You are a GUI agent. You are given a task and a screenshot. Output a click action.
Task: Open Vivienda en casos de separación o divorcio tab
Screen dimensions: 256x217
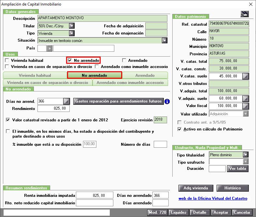coord(48,83)
